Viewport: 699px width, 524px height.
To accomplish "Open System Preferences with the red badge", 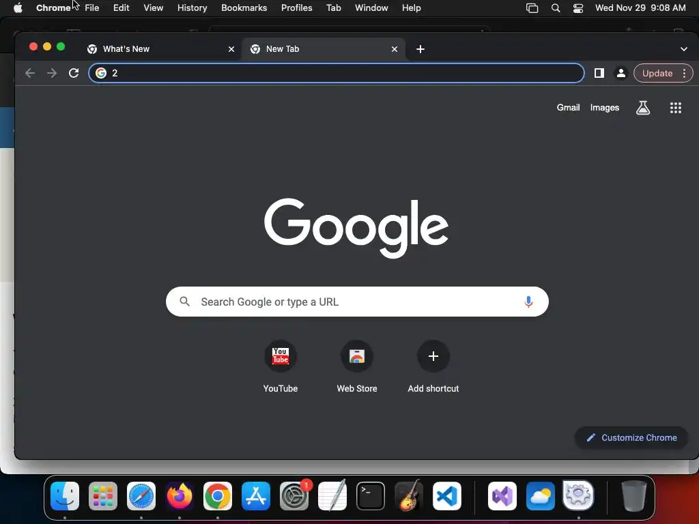I will 294,496.
